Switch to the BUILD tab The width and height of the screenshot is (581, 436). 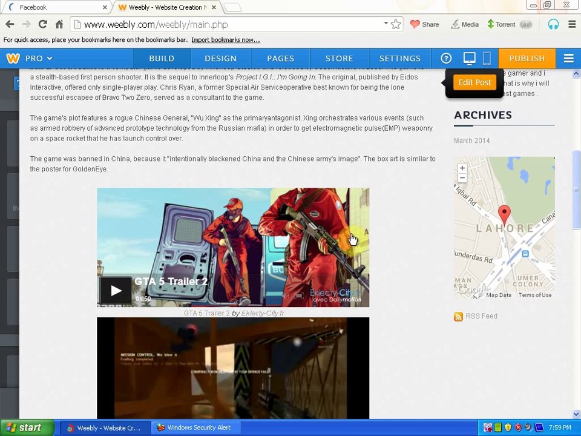(162, 59)
